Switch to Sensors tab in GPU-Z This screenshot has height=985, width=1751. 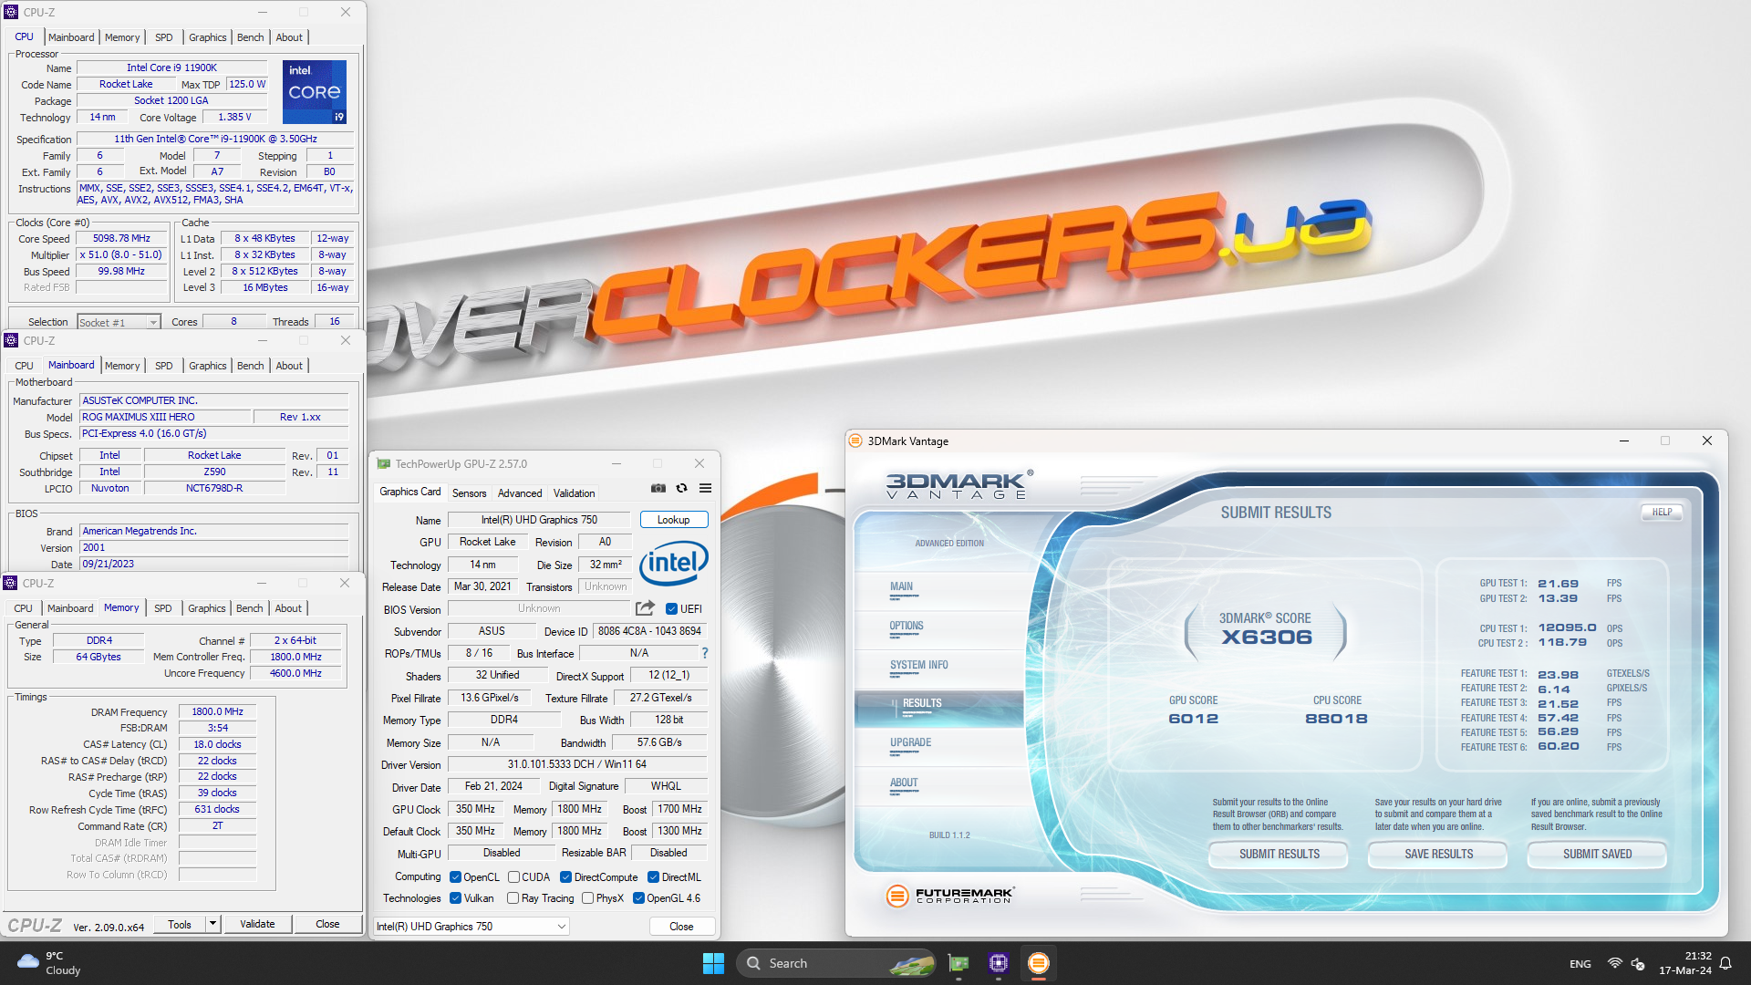(470, 493)
